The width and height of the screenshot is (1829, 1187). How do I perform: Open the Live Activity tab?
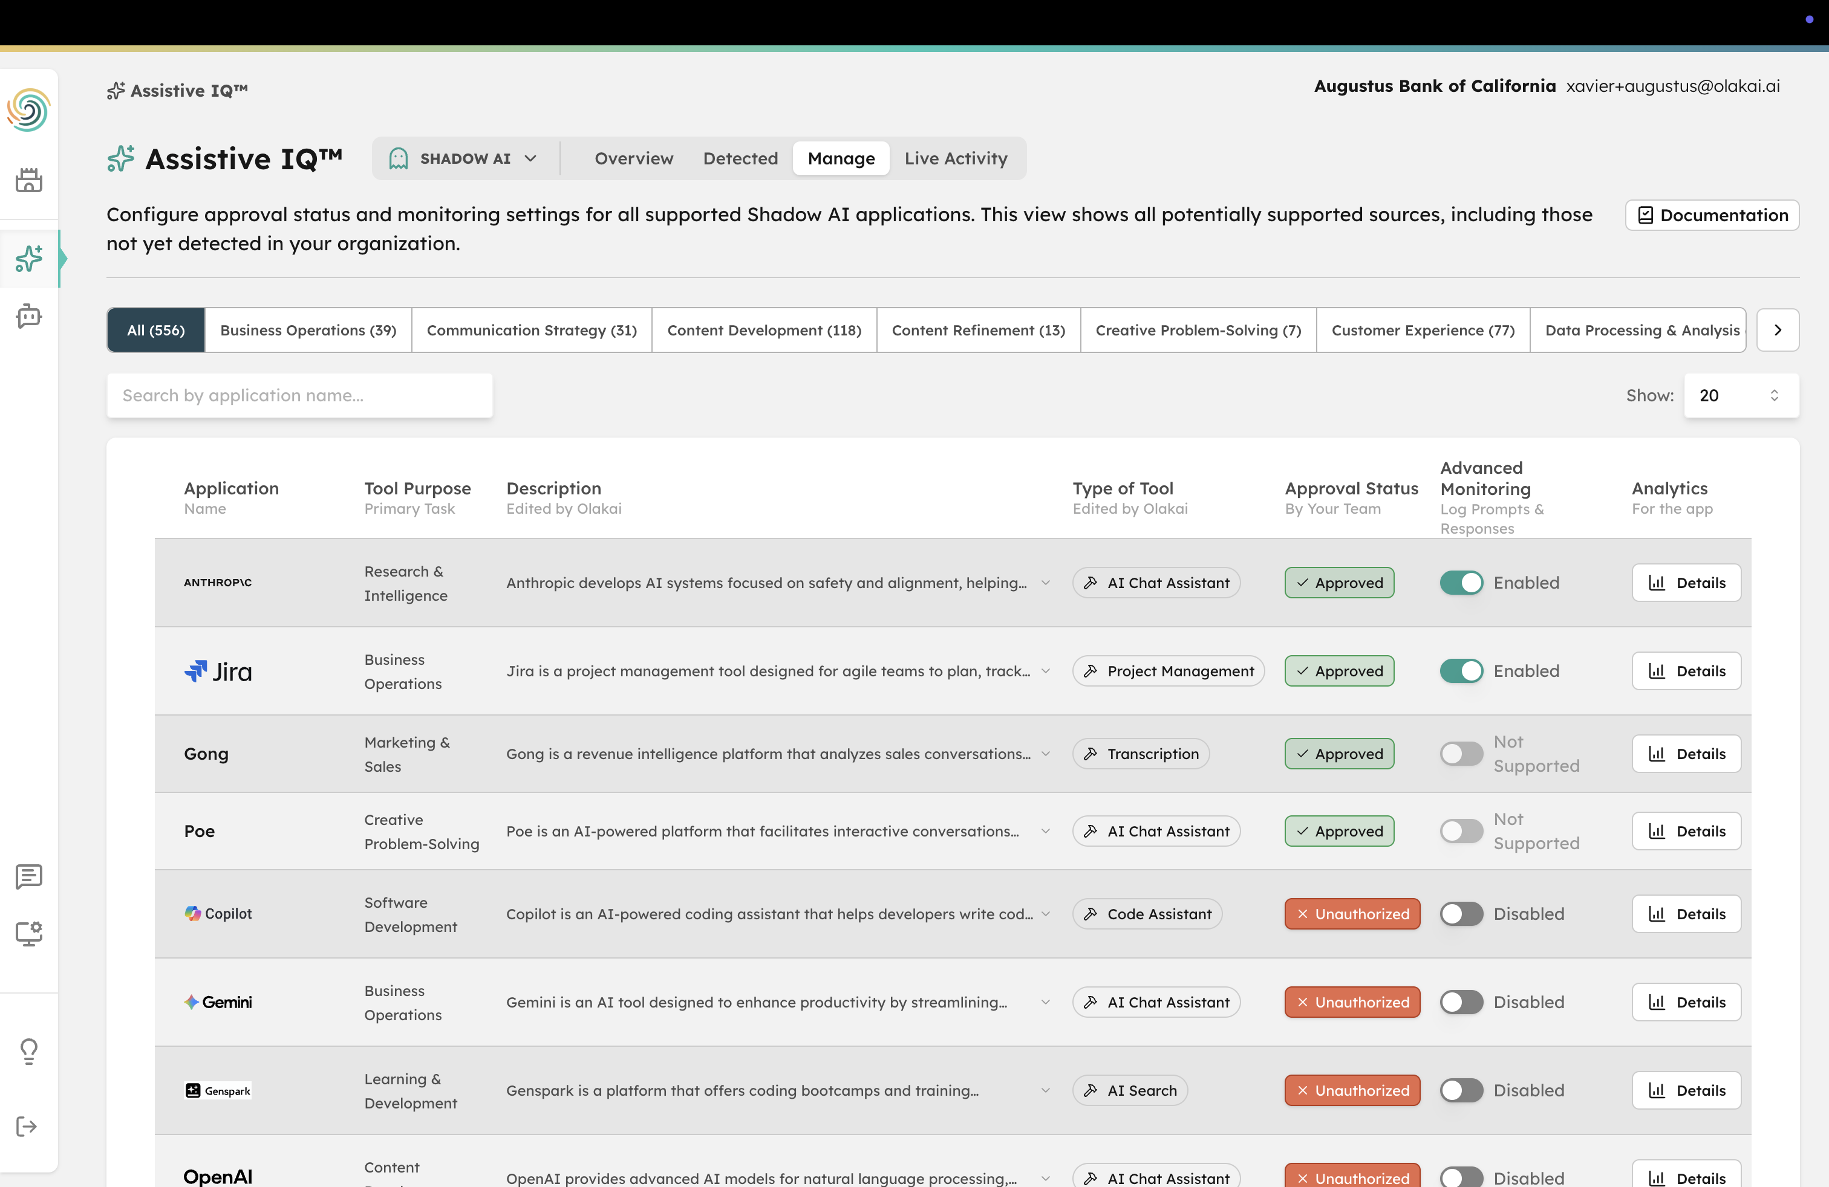point(956,158)
